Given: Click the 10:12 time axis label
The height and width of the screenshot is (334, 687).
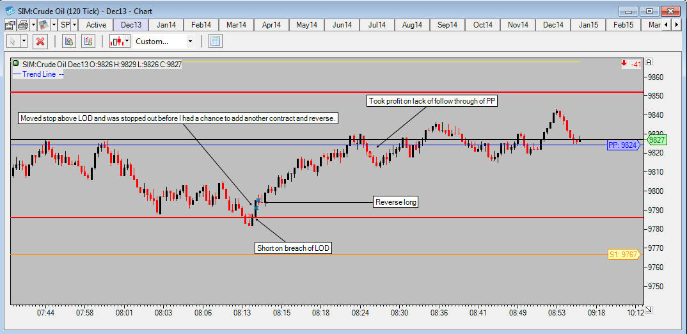Looking at the screenshot, I should point(636,312).
